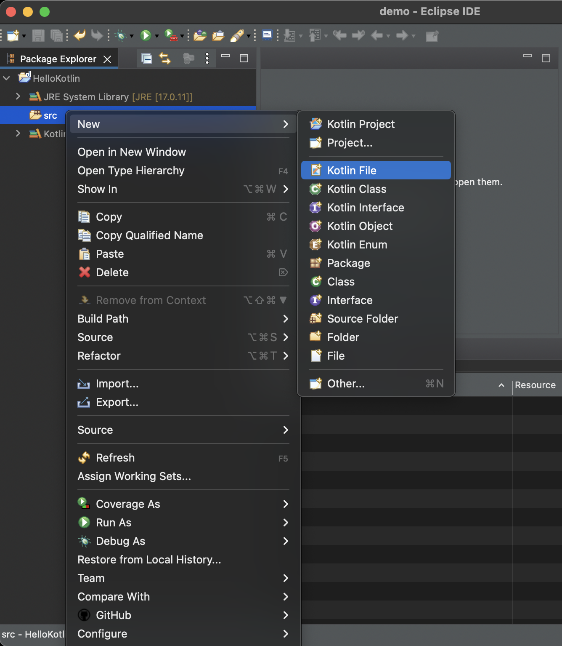
Task: Click Copy Qualified Name entry
Action: [183, 235]
